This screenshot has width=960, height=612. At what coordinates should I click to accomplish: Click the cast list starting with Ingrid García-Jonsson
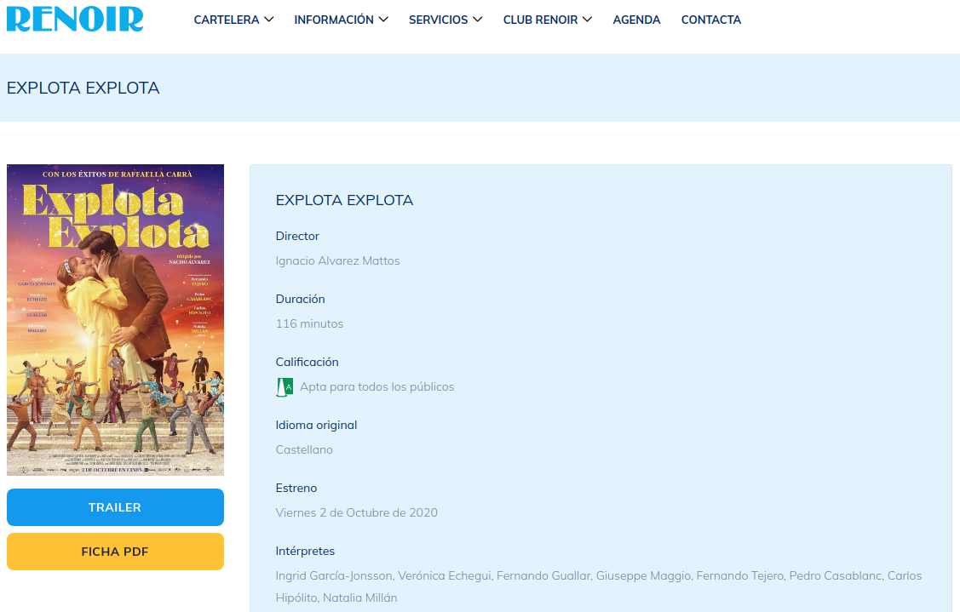(599, 587)
